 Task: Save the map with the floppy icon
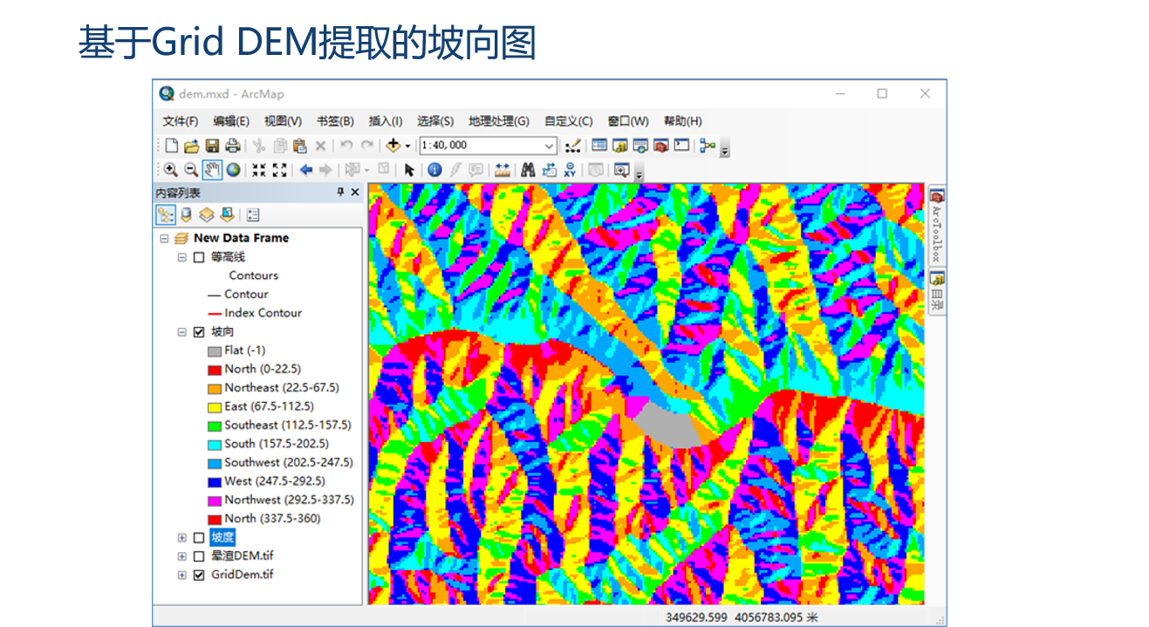pos(212,146)
